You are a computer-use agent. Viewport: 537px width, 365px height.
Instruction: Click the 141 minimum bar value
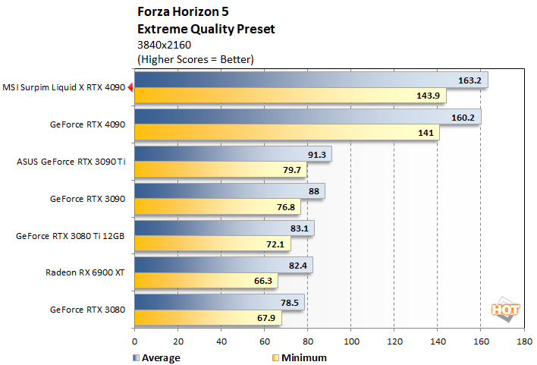pos(426,133)
